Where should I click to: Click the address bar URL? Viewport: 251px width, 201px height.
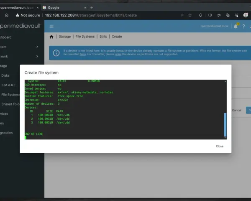click(x=91, y=15)
